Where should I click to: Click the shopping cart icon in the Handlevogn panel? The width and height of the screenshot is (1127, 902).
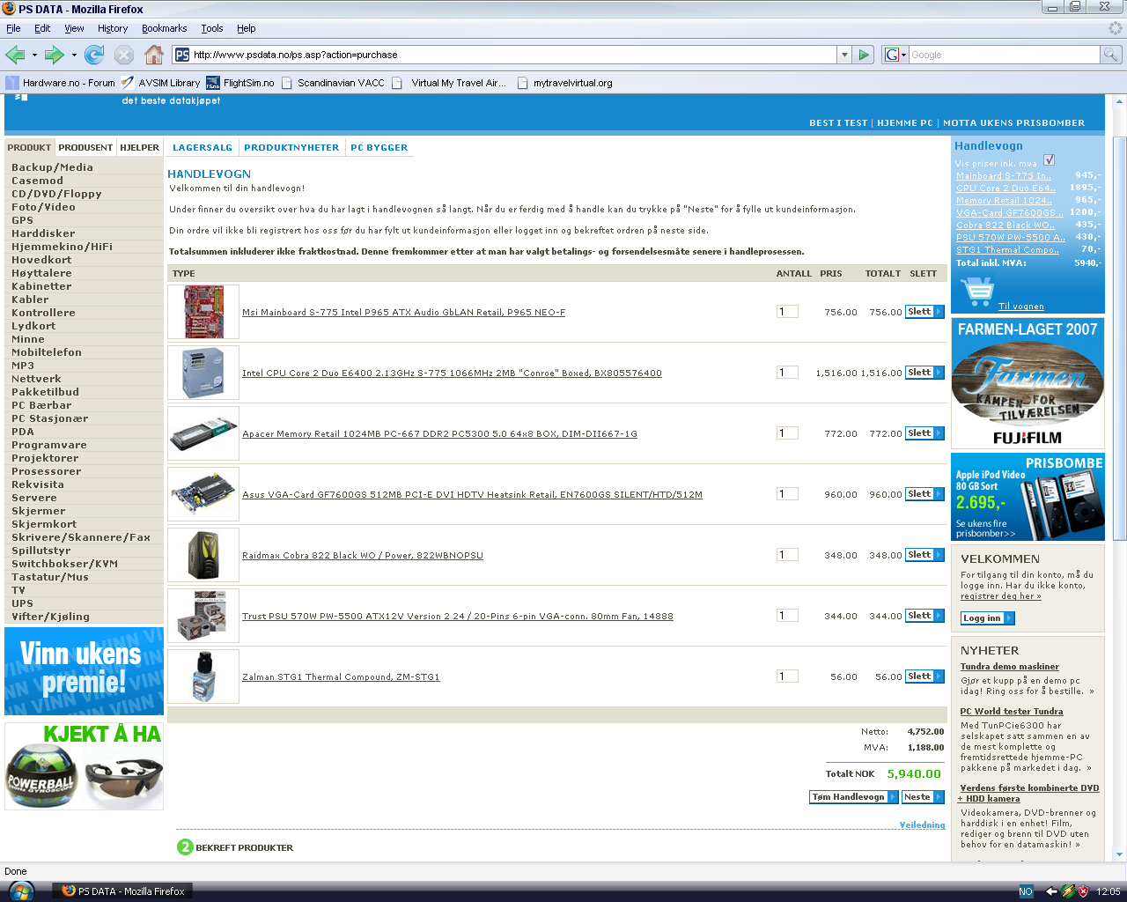[x=977, y=292]
